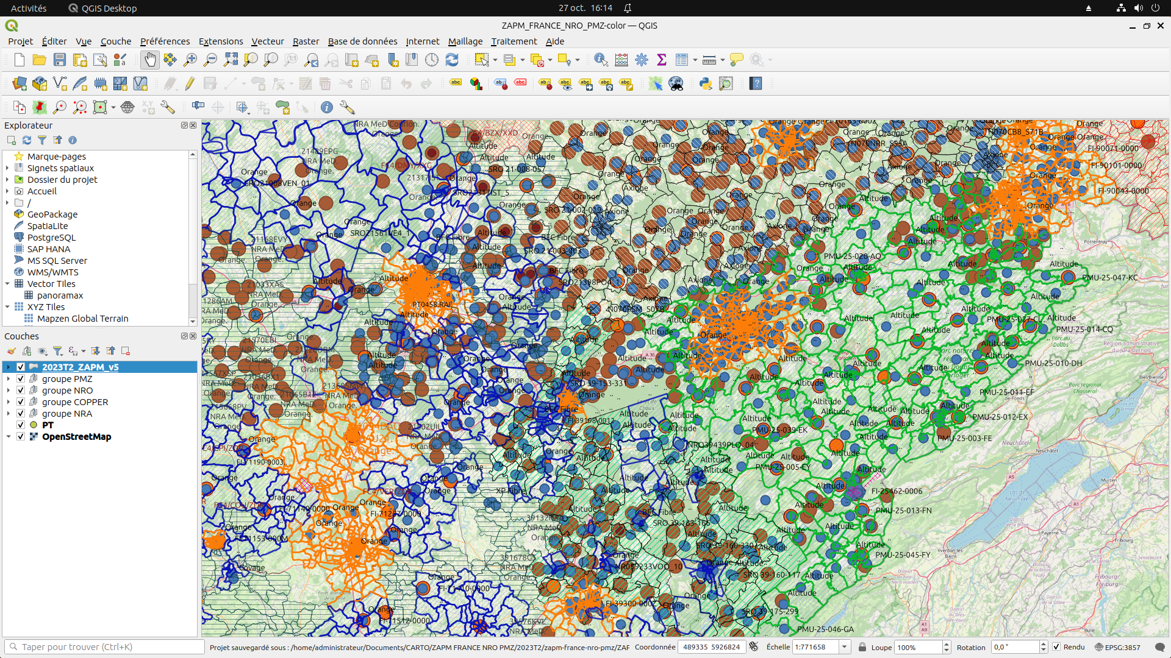Image resolution: width=1171 pixels, height=658 pixels.
Task: Open the Traitement menu
Action: click(514, 41)
